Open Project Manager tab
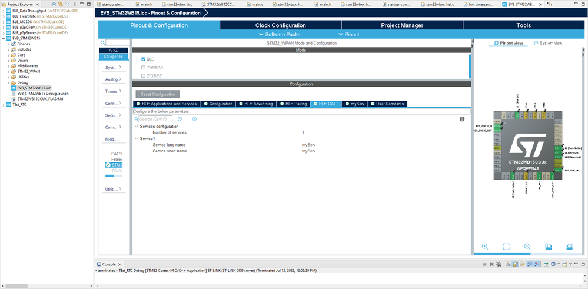This screenshot has width=588, height=289. tap(402, 25)
